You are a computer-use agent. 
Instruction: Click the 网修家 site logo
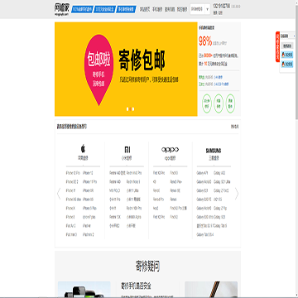click(62, 9)
